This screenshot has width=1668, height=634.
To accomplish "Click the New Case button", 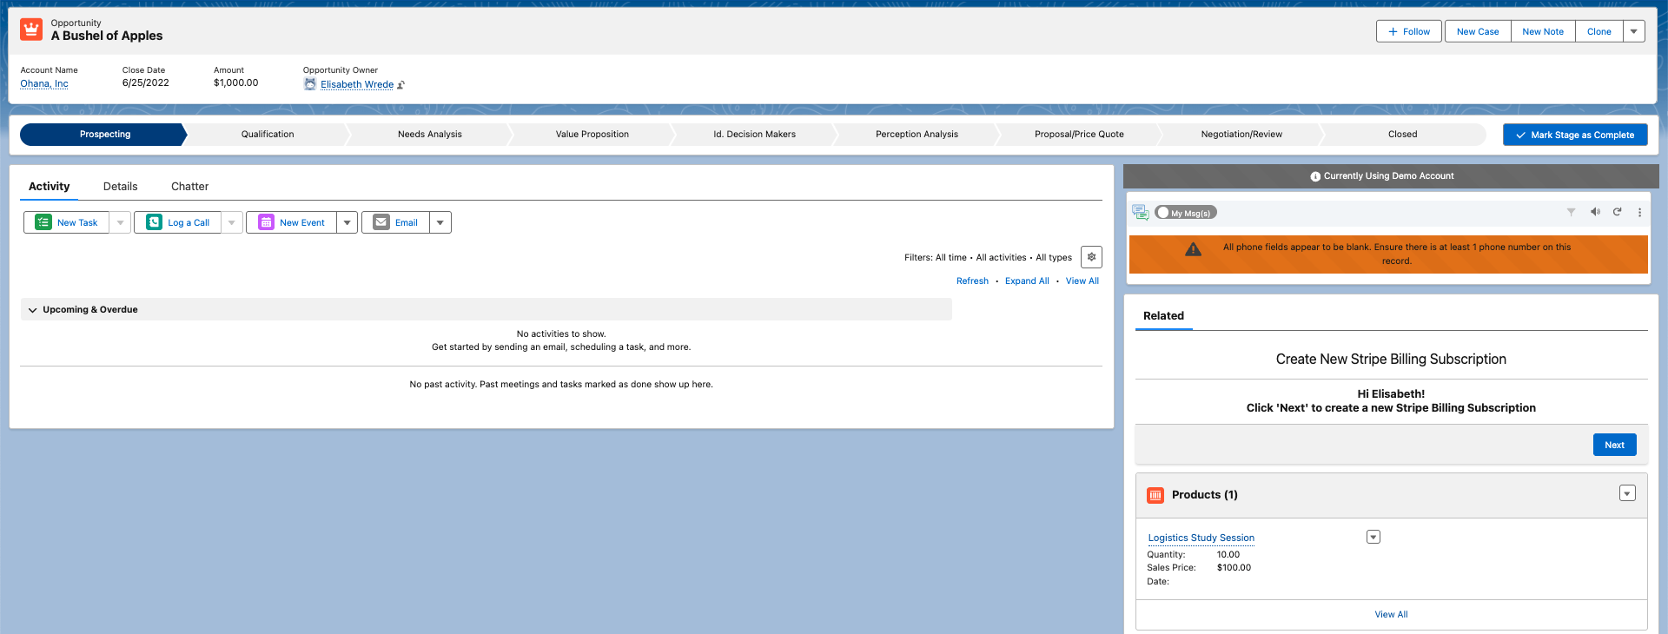I will pos(1478,31).
